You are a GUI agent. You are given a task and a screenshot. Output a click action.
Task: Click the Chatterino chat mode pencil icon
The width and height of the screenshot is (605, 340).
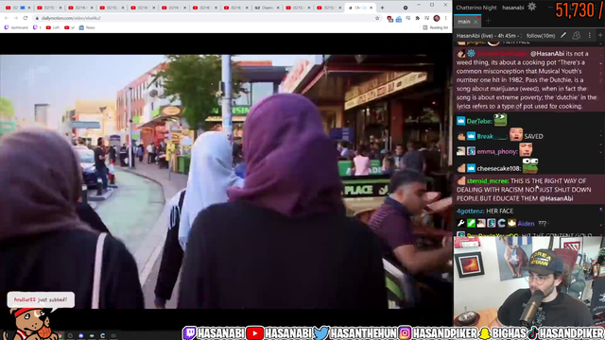pyautogui.click(x=563, y=36)
